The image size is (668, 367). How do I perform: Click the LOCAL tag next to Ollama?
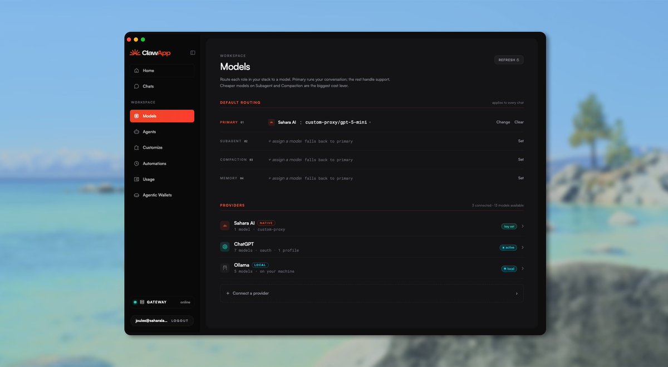click(x=260, y=265)
